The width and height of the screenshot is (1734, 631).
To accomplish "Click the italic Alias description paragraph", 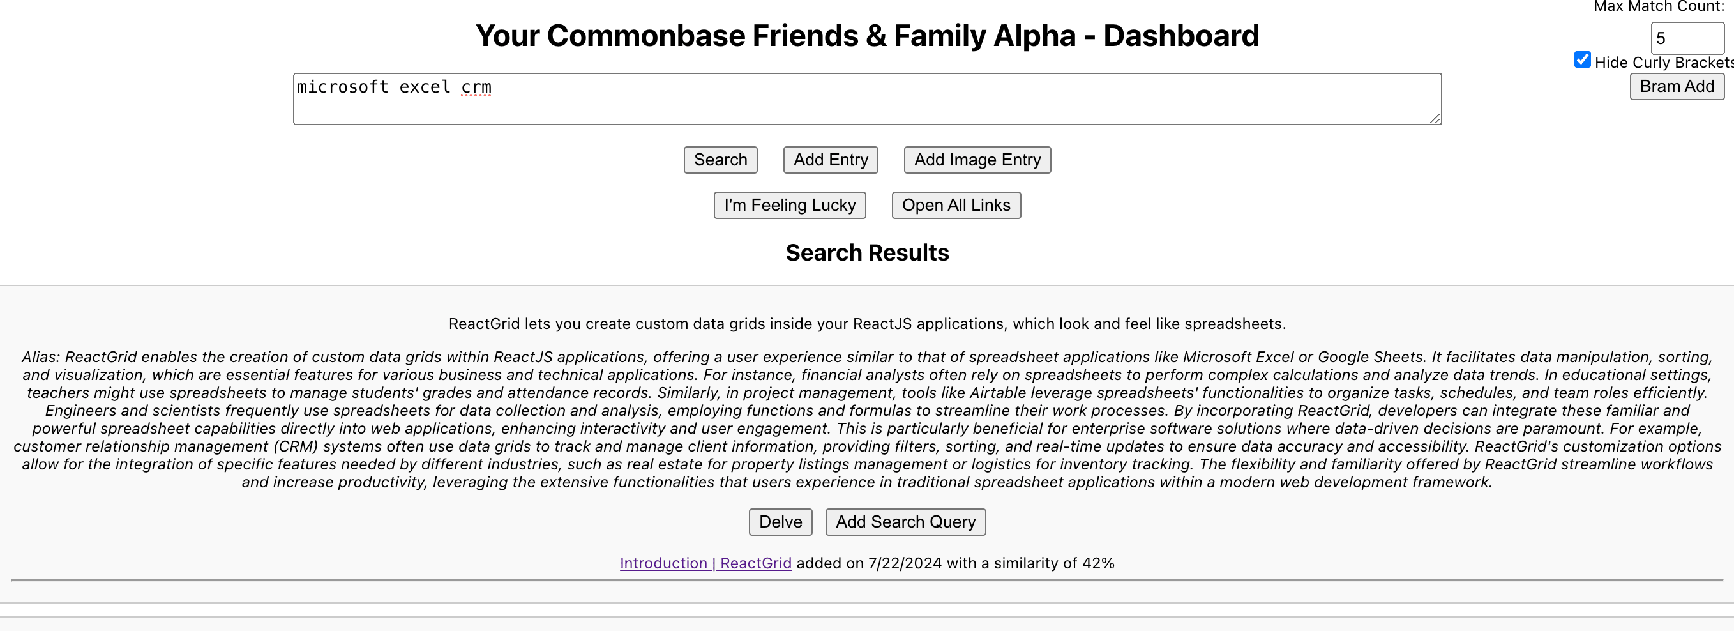I will (x=867, y=419).
